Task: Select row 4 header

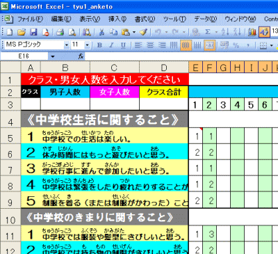Action: click(10, 119)
